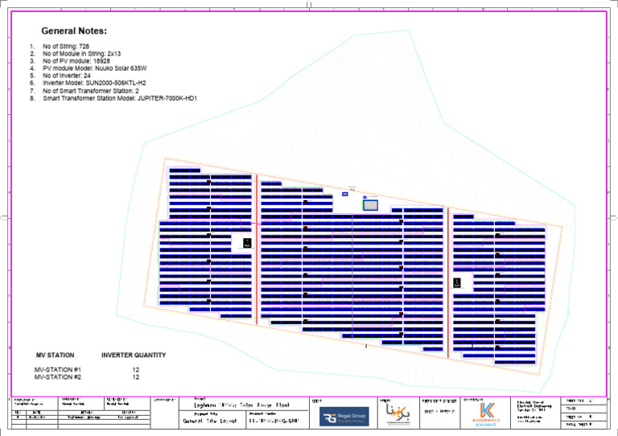Image resolution: width=618 pixels, height=436 pixels.
Task: Select the 'No of String: 728' note
Action: point(66,46)
